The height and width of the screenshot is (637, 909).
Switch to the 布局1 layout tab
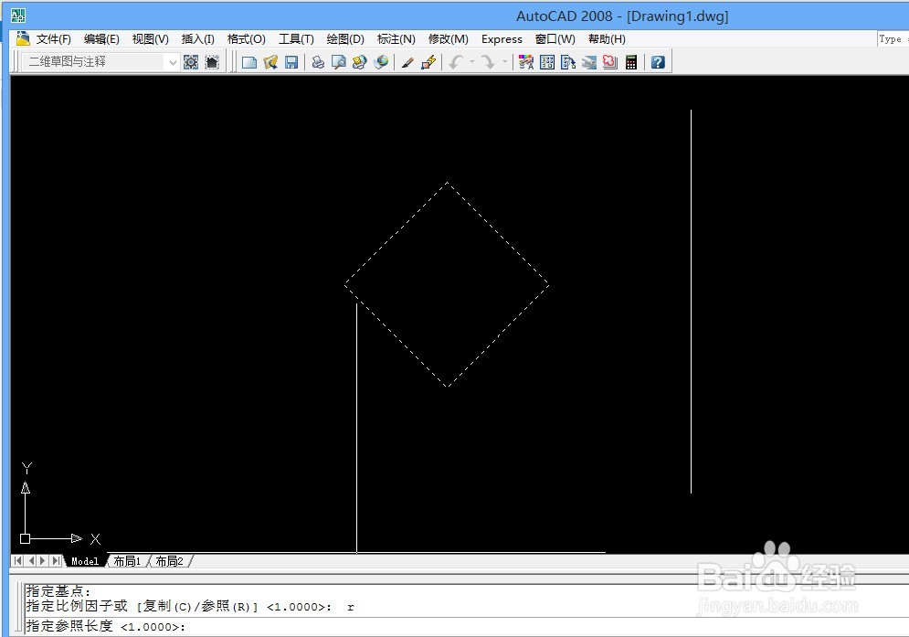(x=127, y=561)
